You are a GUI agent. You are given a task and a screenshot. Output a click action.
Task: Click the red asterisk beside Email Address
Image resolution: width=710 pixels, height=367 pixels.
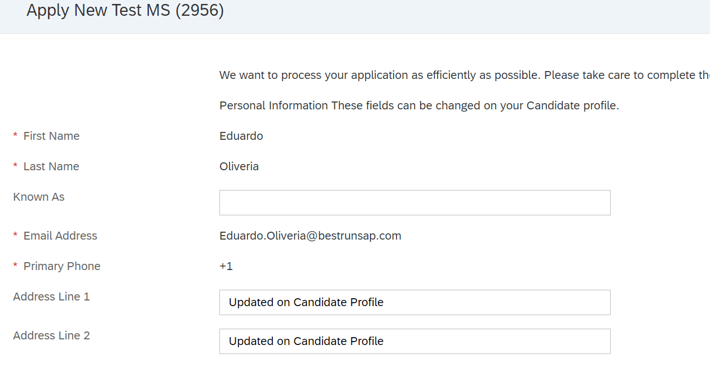click(x=15, y=235)
